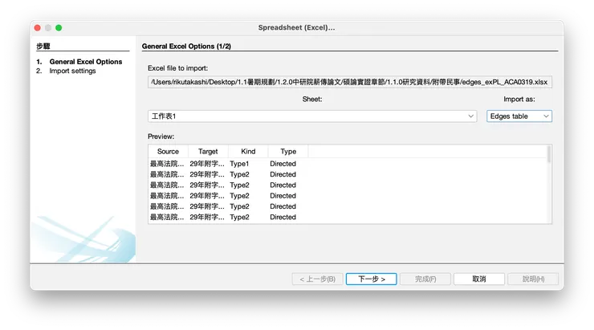Image resolution: width=594 pixels, height=330 pixels.
Task: Click the General Excel Options (1/2) heading
Action: tap(186, 47)
